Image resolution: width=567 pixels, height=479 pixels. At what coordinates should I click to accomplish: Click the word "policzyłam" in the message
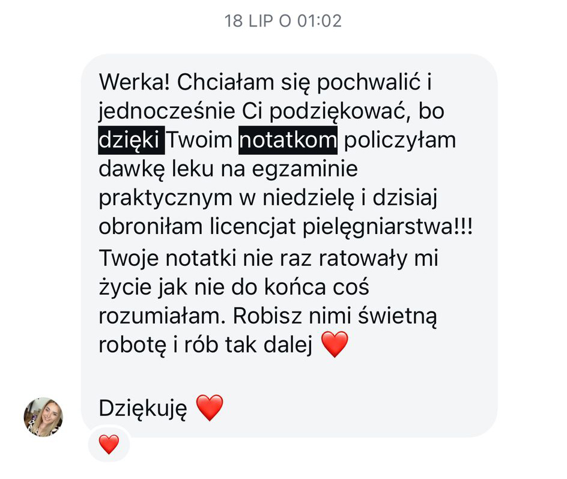coord(399,140)
